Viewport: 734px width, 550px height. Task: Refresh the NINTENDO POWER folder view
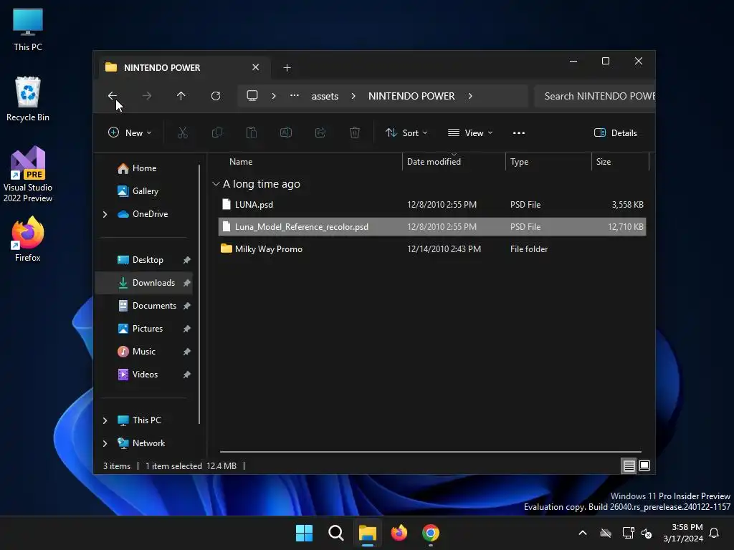[x=216, y=96]
